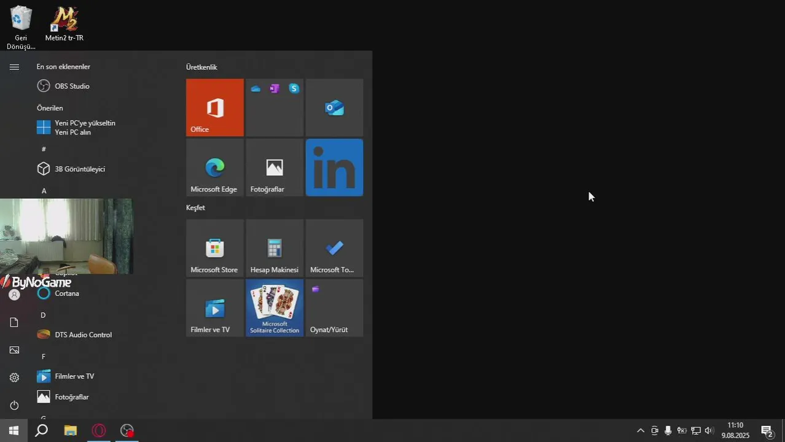Screen dimensions: 785x442
Task: Open Pictures from the Start sidebar
Action: (x=14, y=350)
